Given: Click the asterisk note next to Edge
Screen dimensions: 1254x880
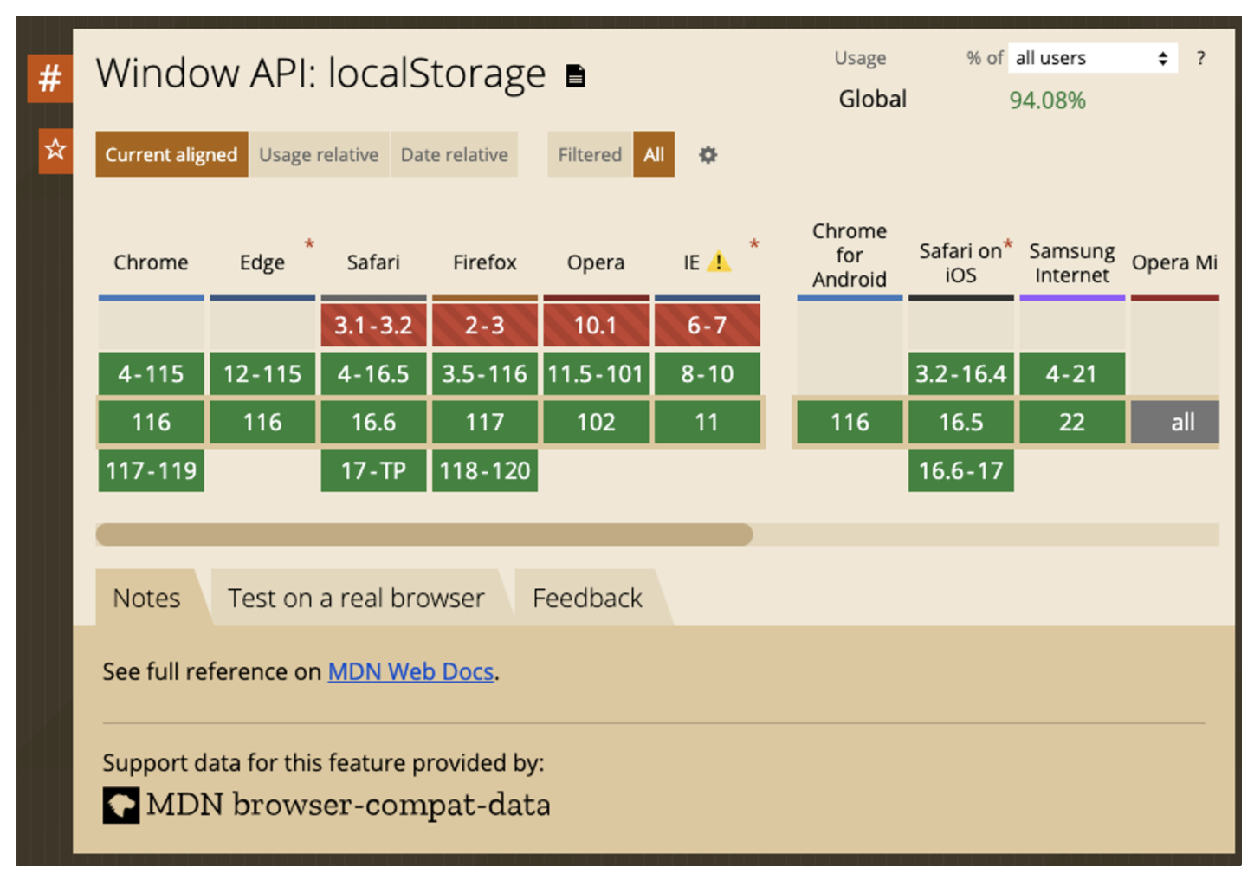Looking at the screenshot, I should [309, 245].
